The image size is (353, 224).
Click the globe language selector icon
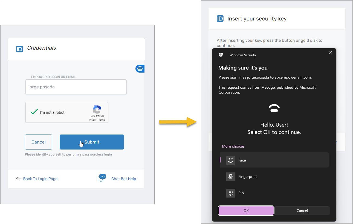[140, 68]
